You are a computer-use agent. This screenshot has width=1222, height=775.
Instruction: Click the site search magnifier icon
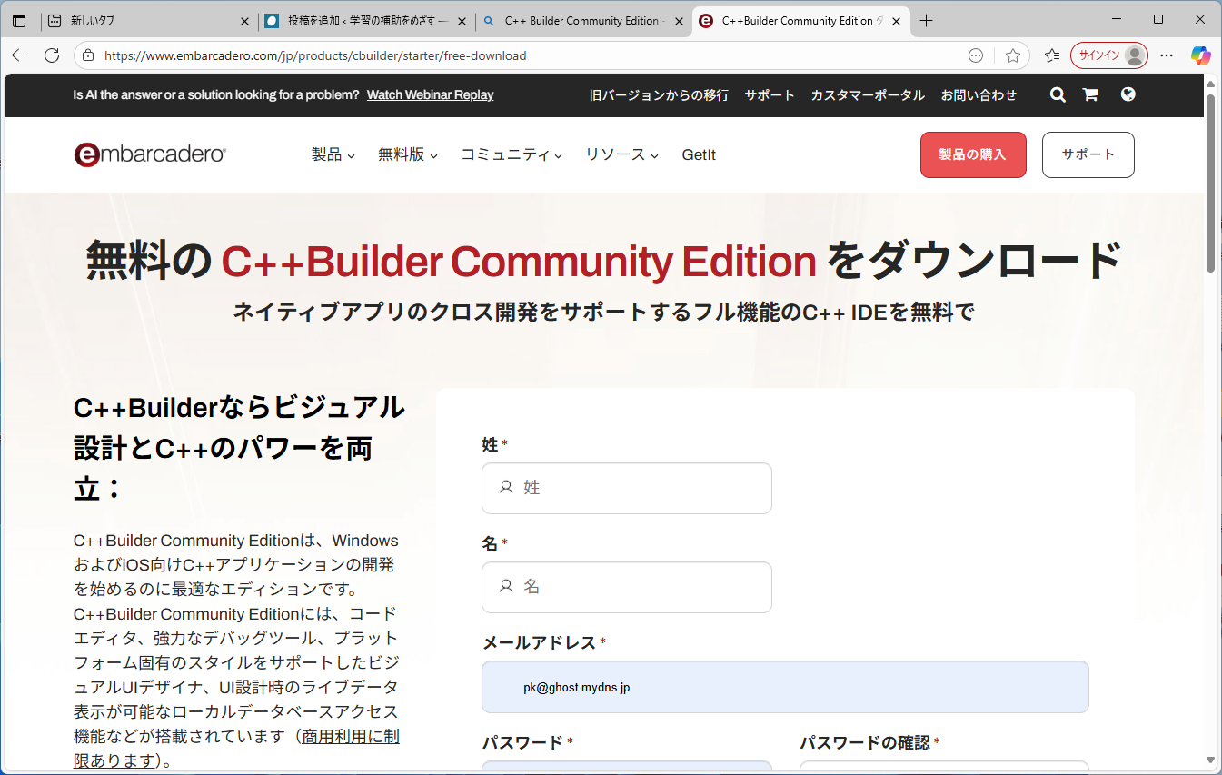point(1058,94)
